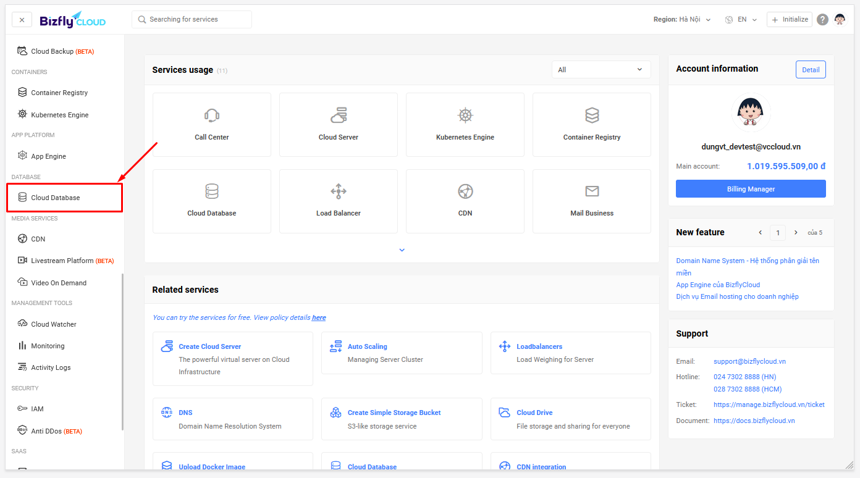Click the BizflyCloud logo
The image size is (860, 478).
point(73,20)
